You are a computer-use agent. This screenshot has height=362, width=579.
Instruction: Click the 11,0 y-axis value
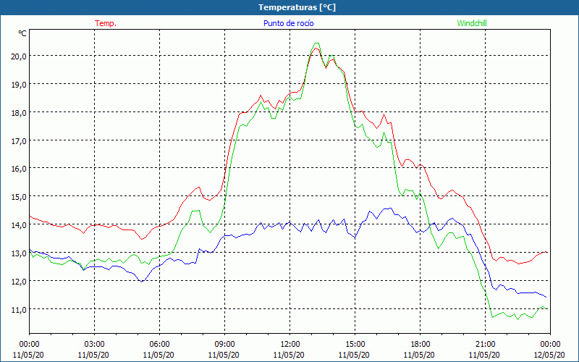click(x=19, y=310)
